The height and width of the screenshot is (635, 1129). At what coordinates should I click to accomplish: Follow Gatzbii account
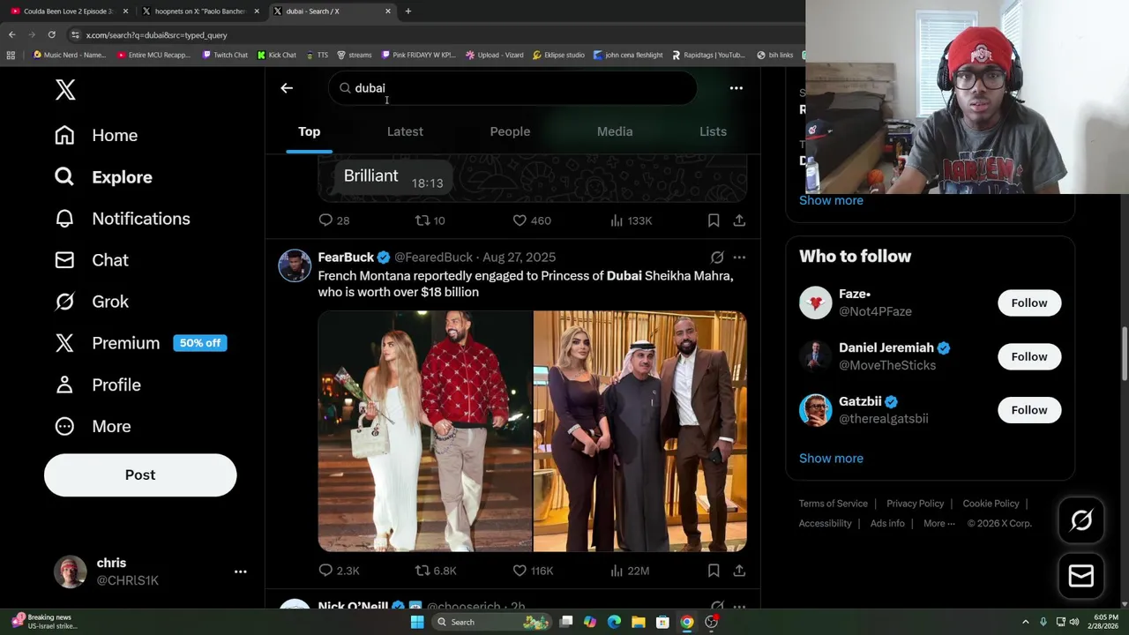pyautogui.click(x=1029, y=410)
